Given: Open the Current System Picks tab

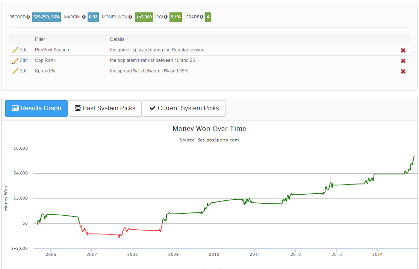Looking at the screenshot, I should (x=184, y=108).
